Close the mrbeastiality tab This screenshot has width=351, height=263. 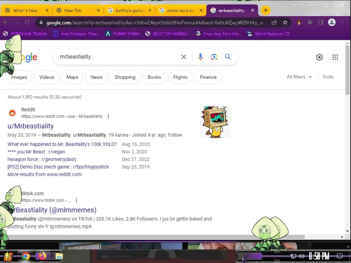253,10
